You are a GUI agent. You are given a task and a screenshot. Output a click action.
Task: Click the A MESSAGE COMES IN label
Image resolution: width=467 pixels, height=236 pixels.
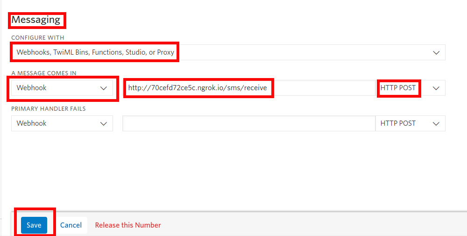pyautogui.click(x=44, y=73)
